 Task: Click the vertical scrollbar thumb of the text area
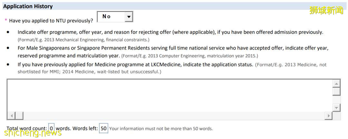click(336, 91)
